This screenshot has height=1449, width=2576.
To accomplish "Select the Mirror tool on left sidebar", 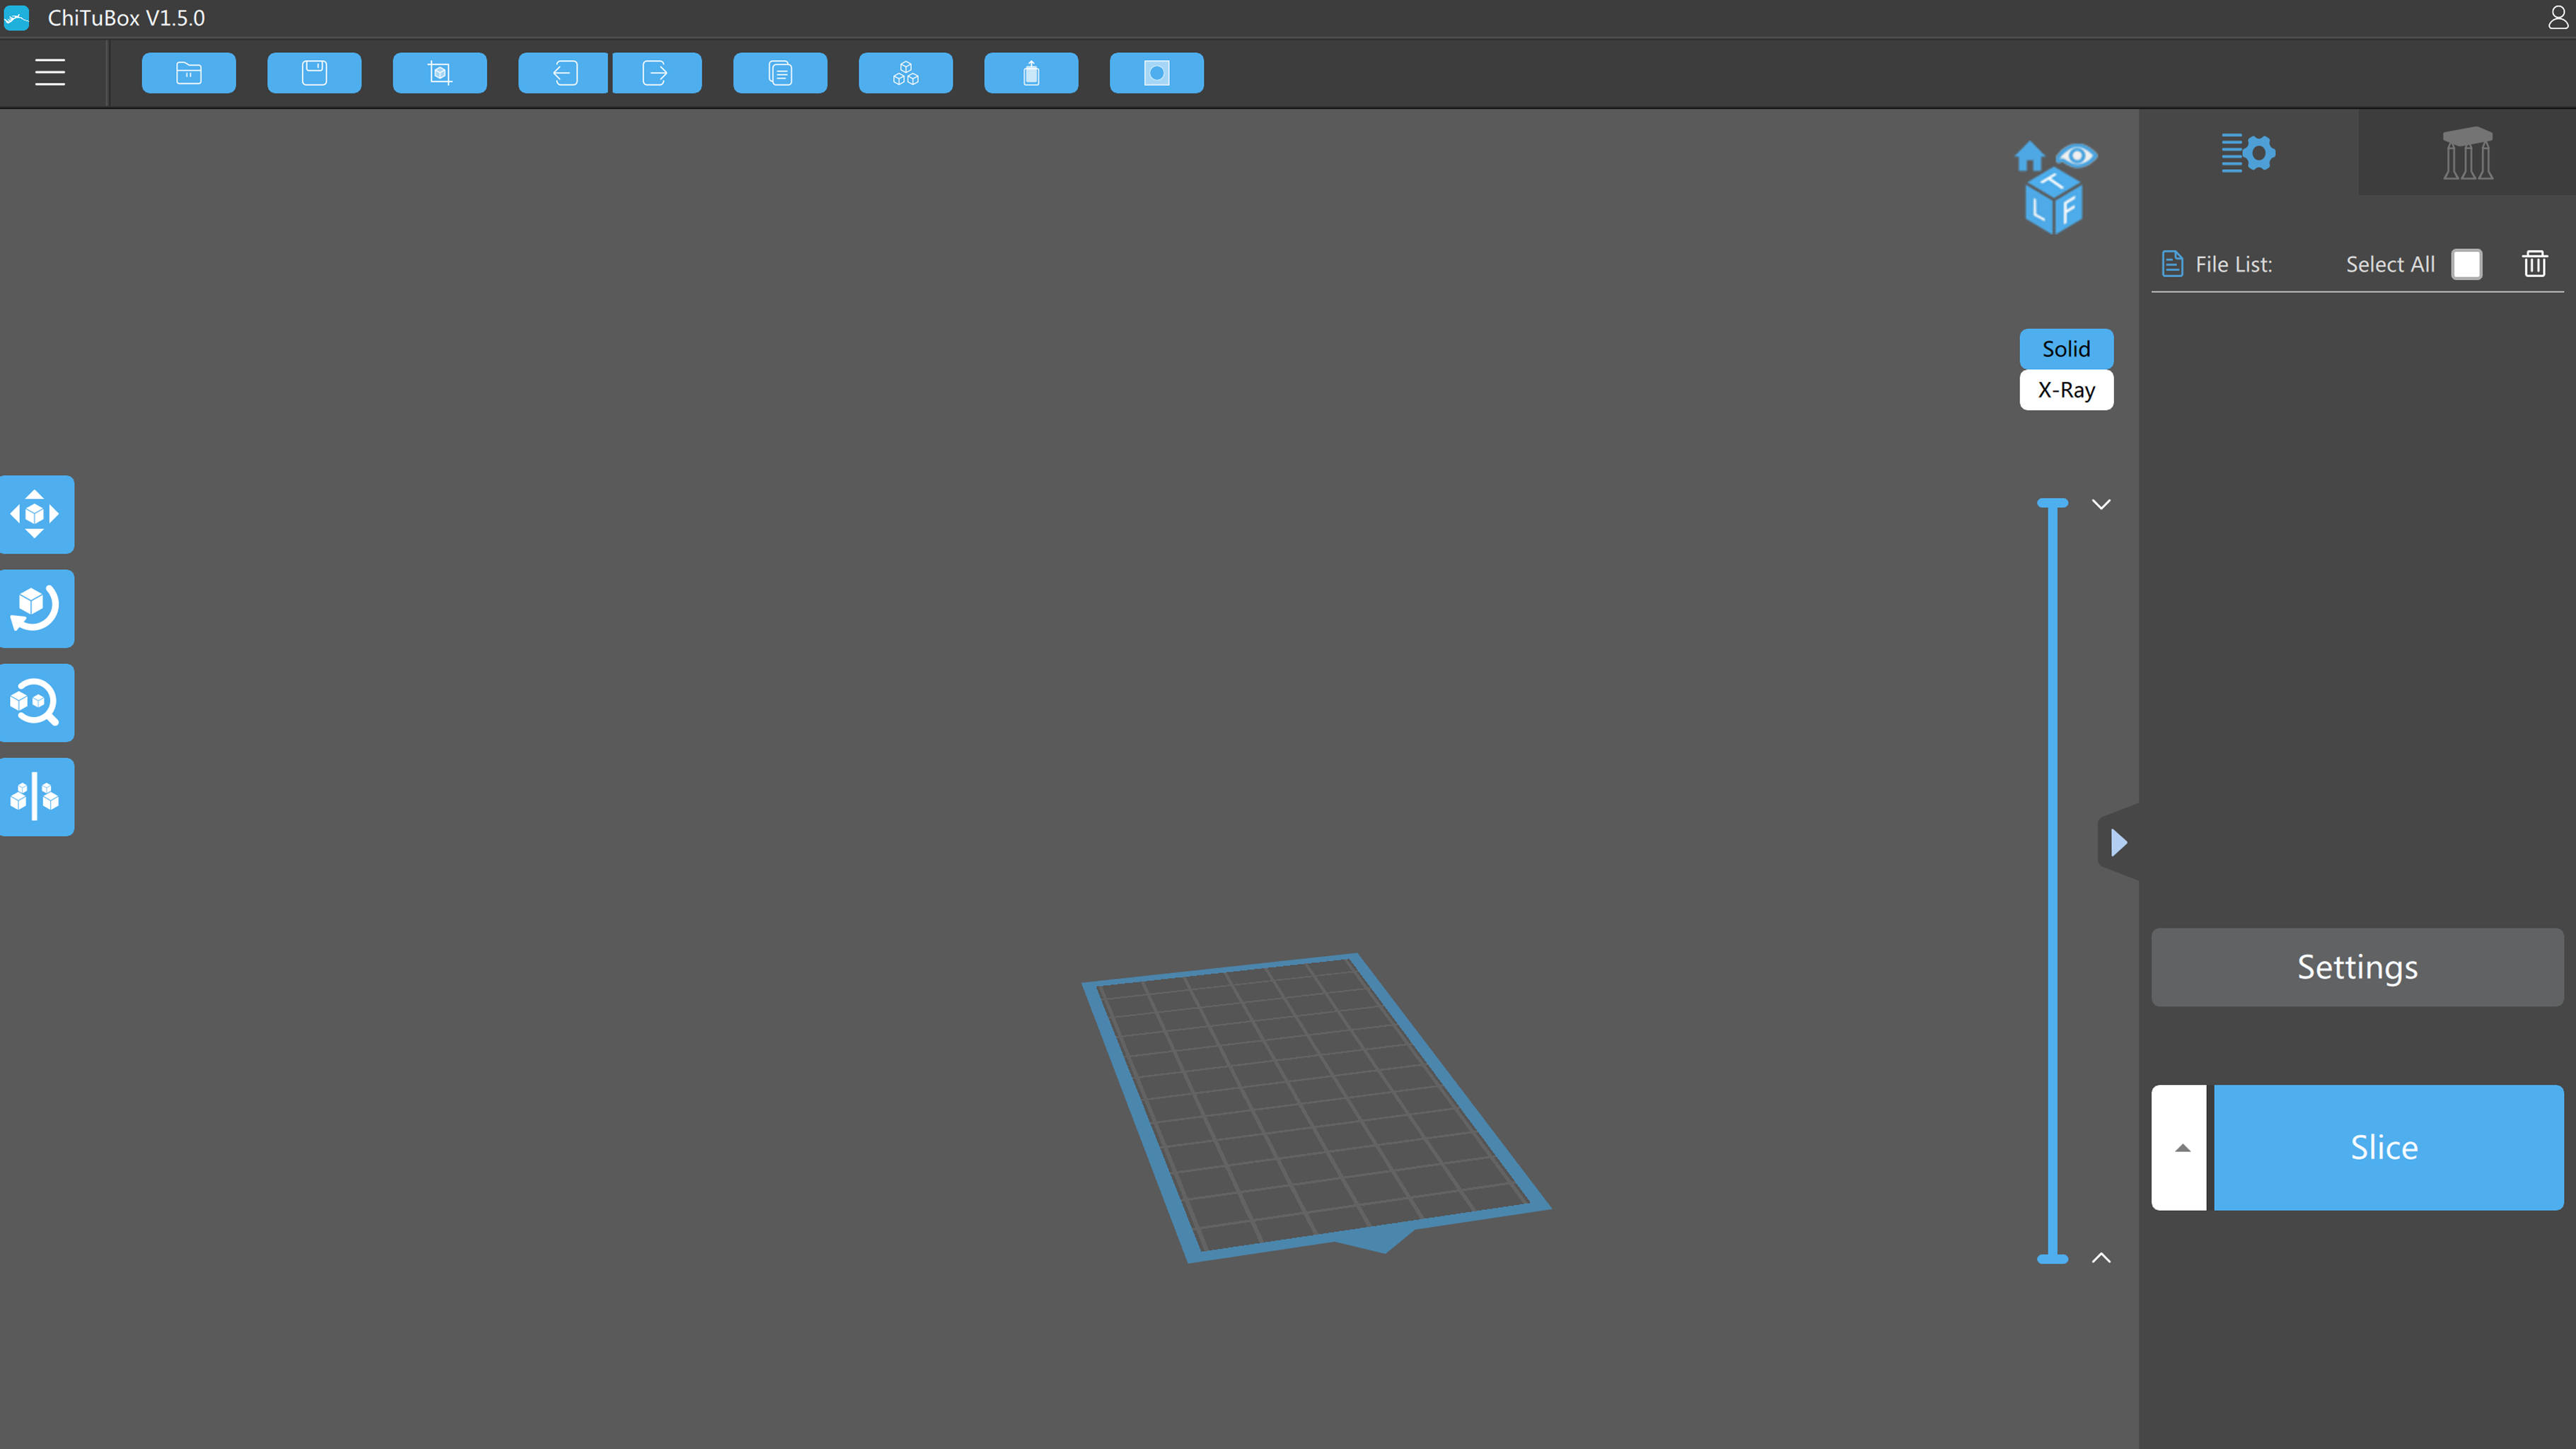I will [x=36, y=797].
